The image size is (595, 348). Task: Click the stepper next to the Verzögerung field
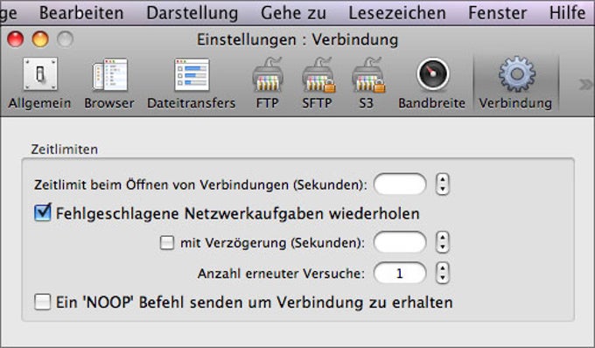click(x=443, y=242)
